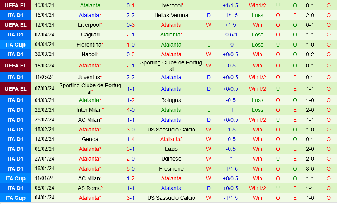Open the Frosinone team link
The width and height of the screenshot is (337, 204).
pyautogui.click(x=171, y=169)
